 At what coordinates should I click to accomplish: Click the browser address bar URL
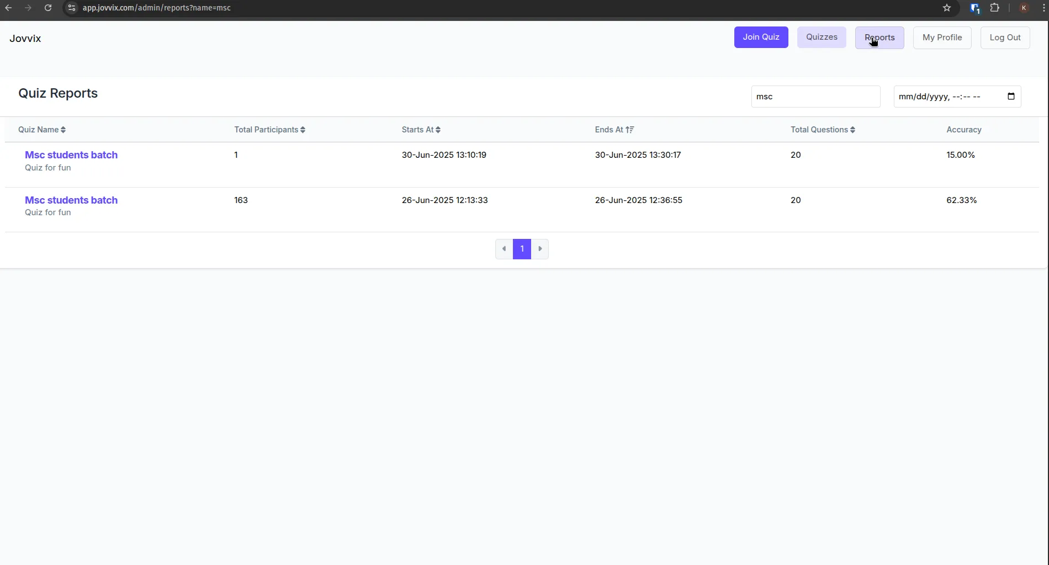click(157, 8)
